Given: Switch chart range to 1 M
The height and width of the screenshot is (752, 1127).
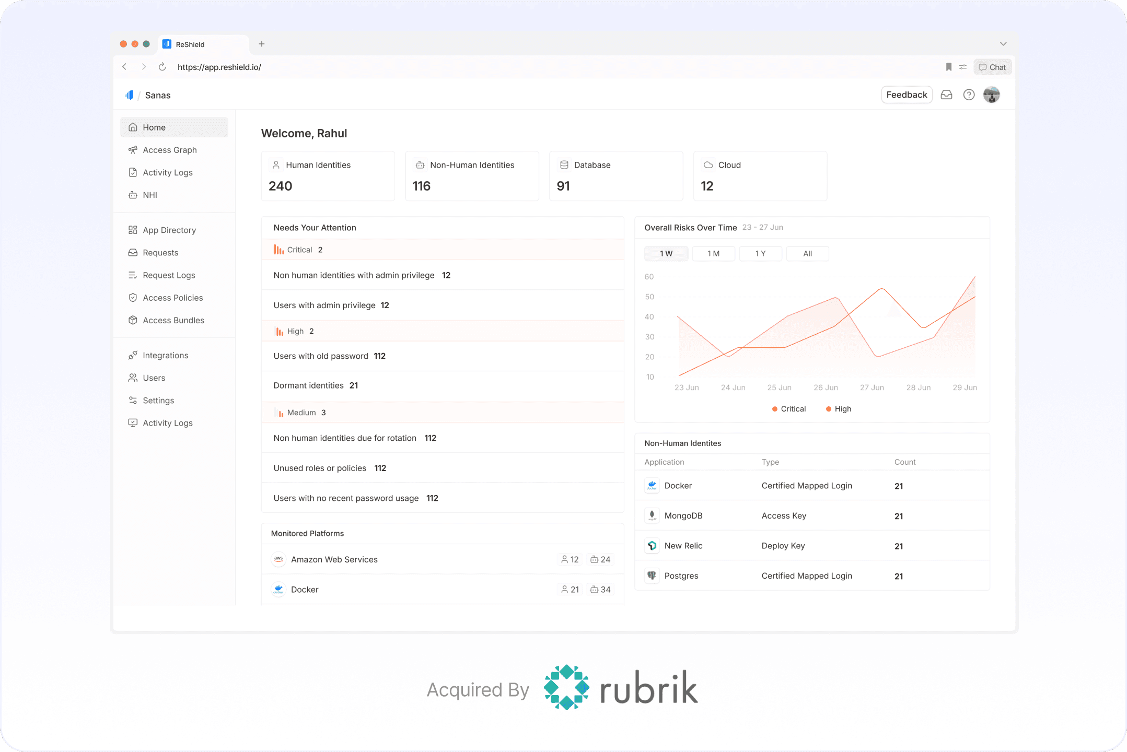Looking at the screenshot, I should (x=713, y=253).
